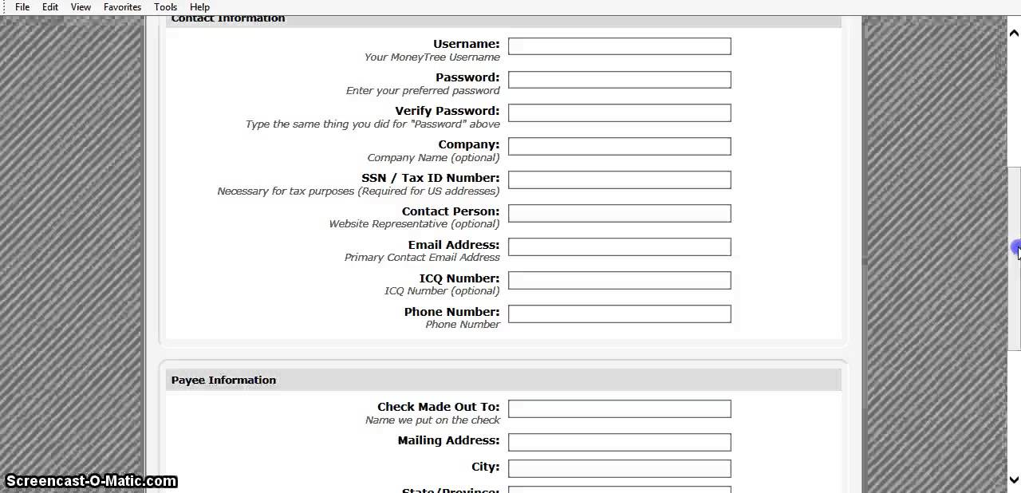Click the 'Primary Contact Email Address' hint
1021x493 pixels.
pyautogui.click(x=422, y=258)
